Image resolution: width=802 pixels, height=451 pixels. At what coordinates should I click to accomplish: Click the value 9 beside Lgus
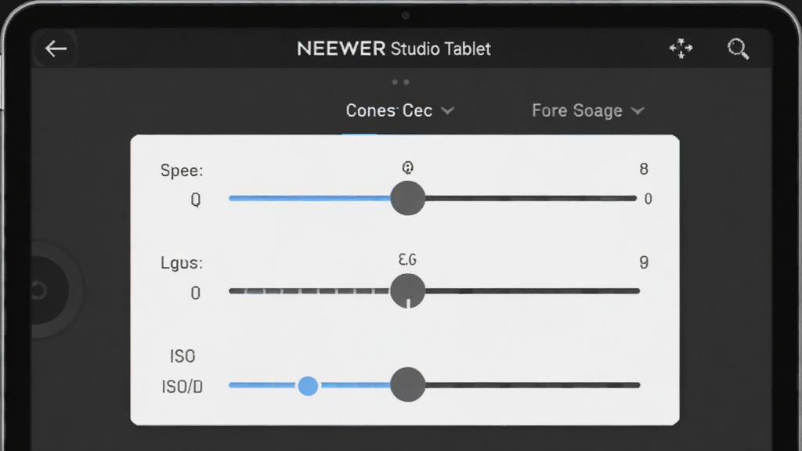[x=644, y=262]
